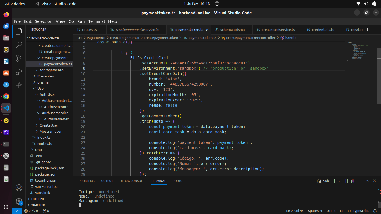Click Ln 9, Col 45 in status bar

295,211
